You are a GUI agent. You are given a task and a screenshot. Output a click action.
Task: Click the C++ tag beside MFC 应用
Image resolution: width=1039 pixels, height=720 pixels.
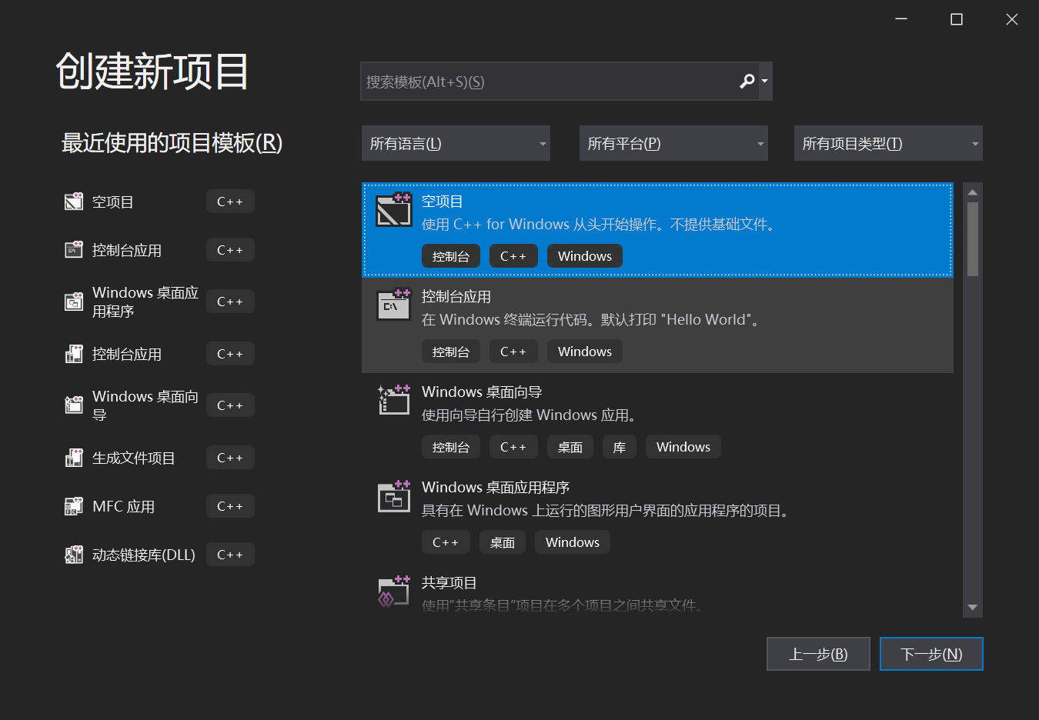(230, 506)
